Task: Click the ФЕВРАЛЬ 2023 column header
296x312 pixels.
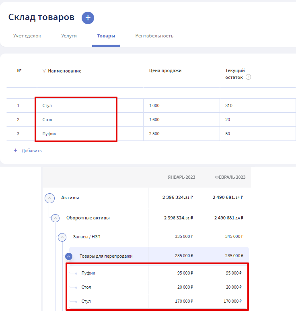Action: [x=230, y=177]
